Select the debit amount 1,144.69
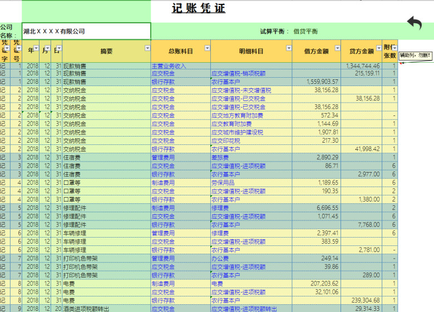Screen dimensions: 434x312 point(317,124)
